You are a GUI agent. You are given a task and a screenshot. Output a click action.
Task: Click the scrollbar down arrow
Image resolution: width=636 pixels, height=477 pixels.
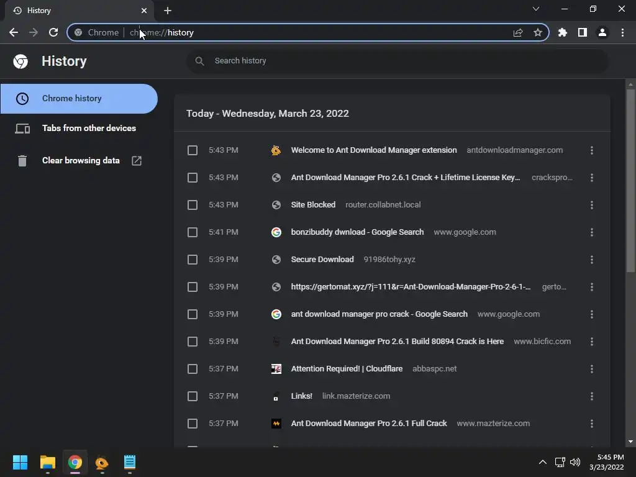click(x=630, y=442)
